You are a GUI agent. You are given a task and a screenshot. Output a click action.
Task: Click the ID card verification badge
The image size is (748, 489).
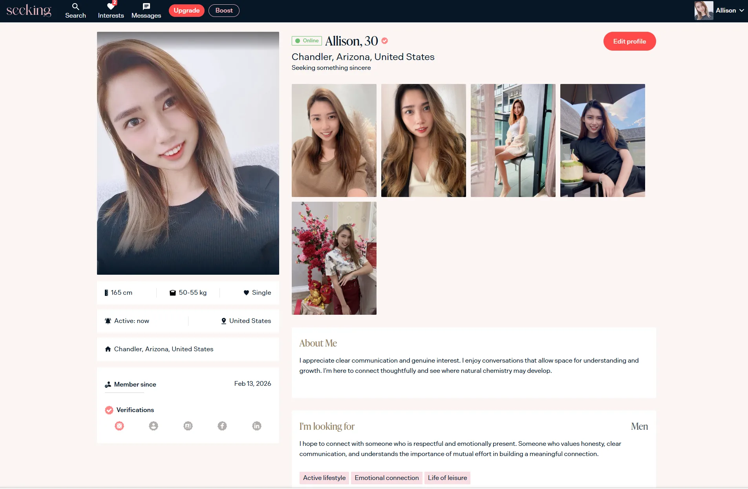point(188,426)
